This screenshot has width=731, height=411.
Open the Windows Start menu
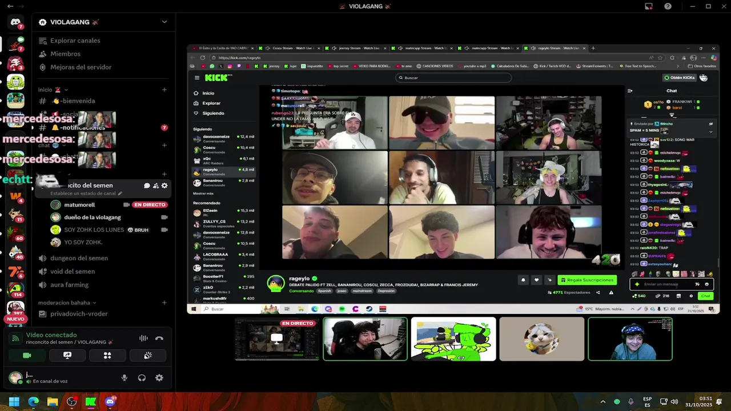click(14, 401)
